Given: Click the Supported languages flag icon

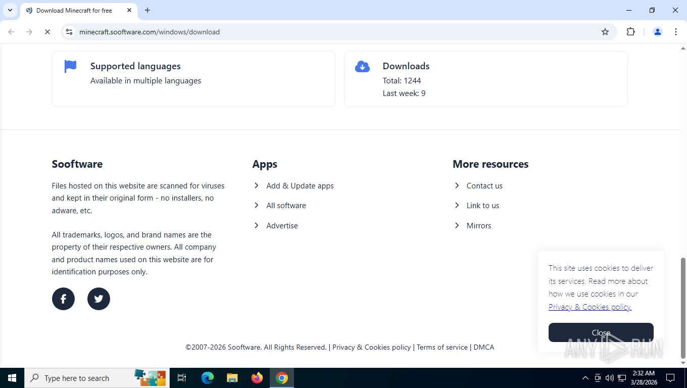Looking at the screenshot, I should tap(70, 66).
